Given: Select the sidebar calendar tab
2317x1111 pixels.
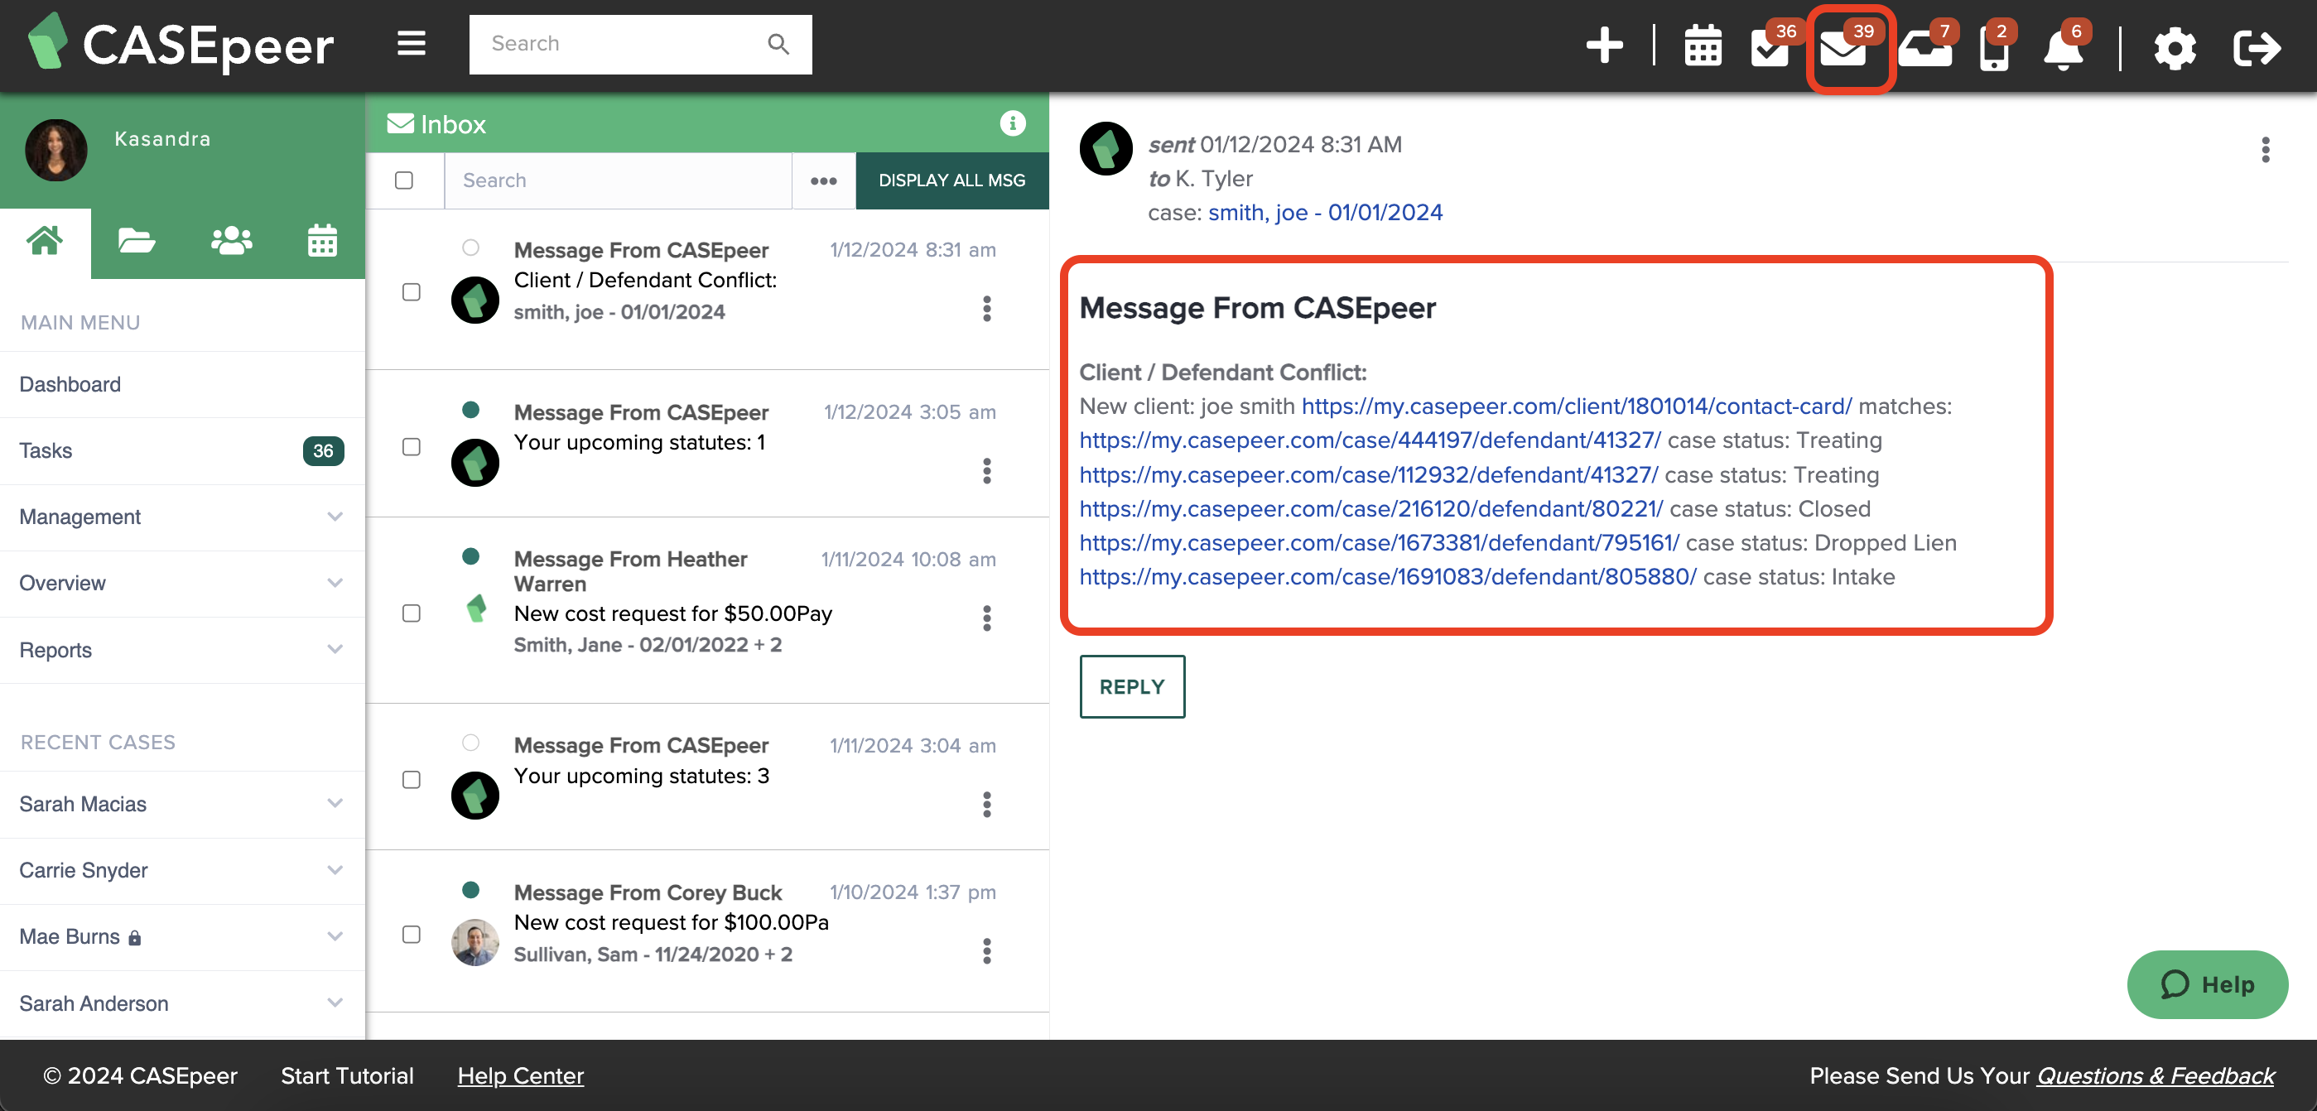Looking at the screenshot, I should (322, 241).
